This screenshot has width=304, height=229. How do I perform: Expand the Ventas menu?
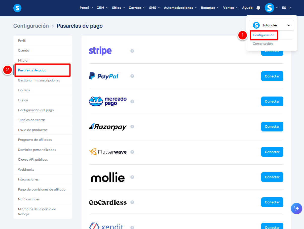pyautogui.click(x=231, y=8)
